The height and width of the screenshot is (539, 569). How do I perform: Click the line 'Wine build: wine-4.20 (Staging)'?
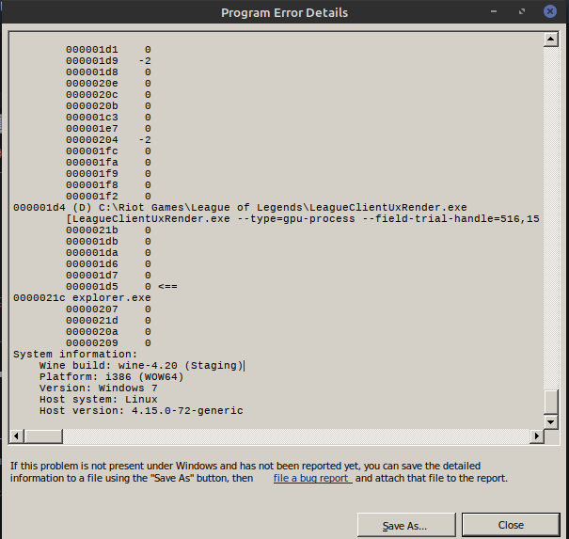tap(141, 366)
